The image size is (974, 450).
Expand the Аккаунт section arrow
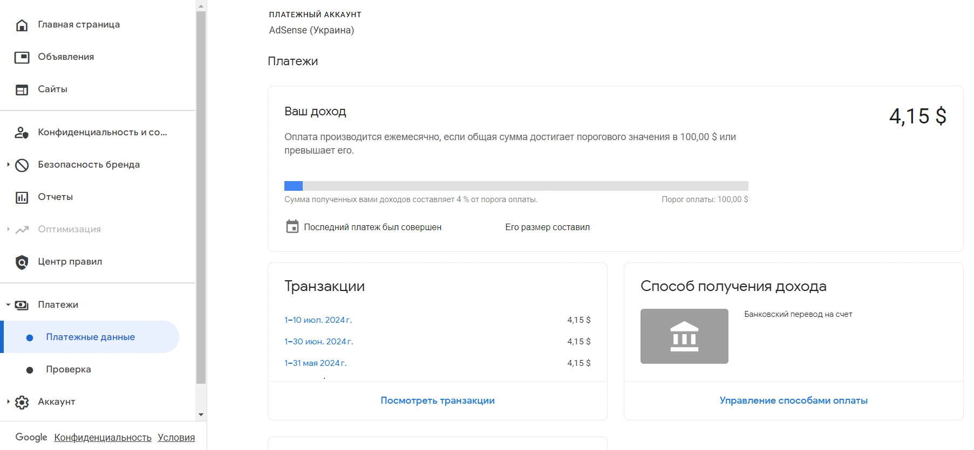pos(8,401)
